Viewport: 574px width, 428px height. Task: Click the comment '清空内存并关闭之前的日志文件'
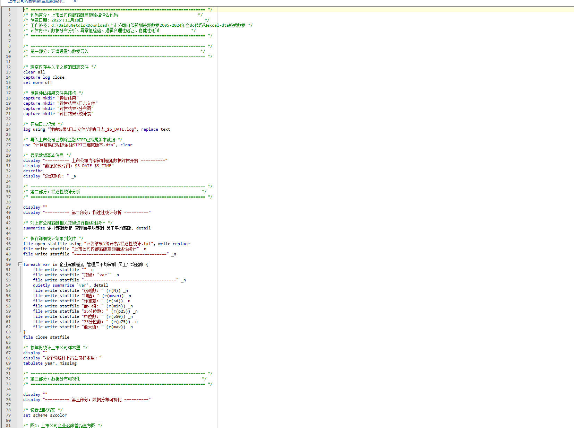pos(60,67)
